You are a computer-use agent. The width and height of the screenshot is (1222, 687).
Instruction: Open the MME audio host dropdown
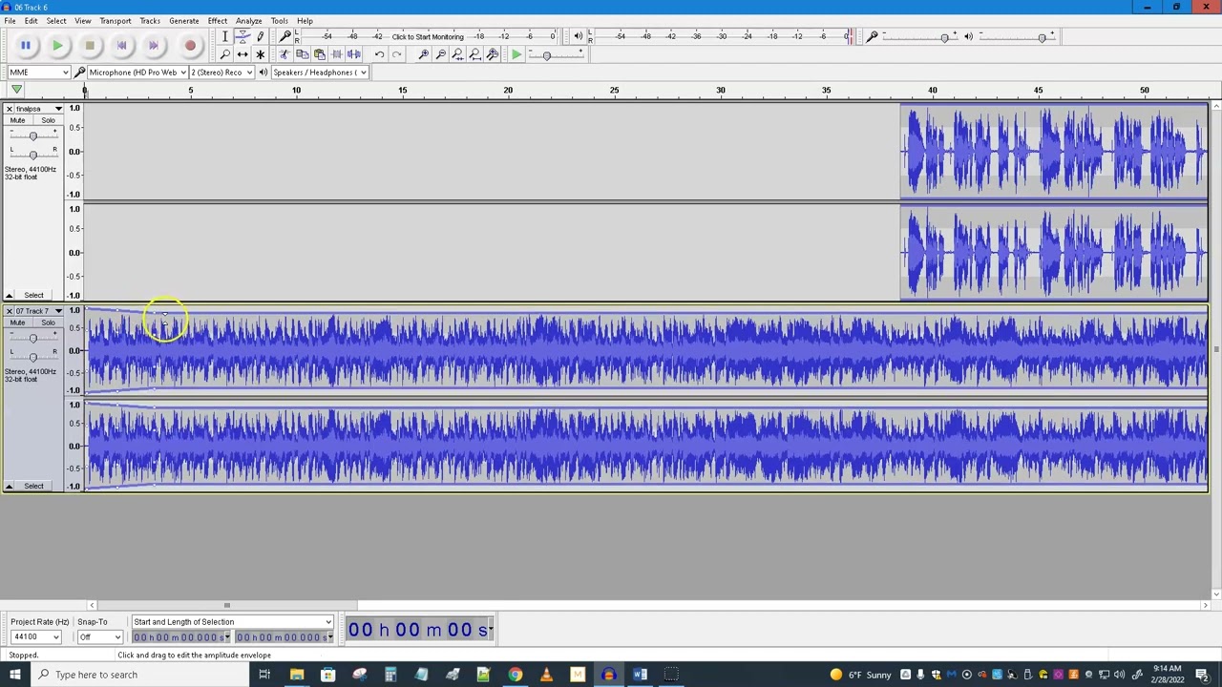pyautogui.click(x=39, y=73)
